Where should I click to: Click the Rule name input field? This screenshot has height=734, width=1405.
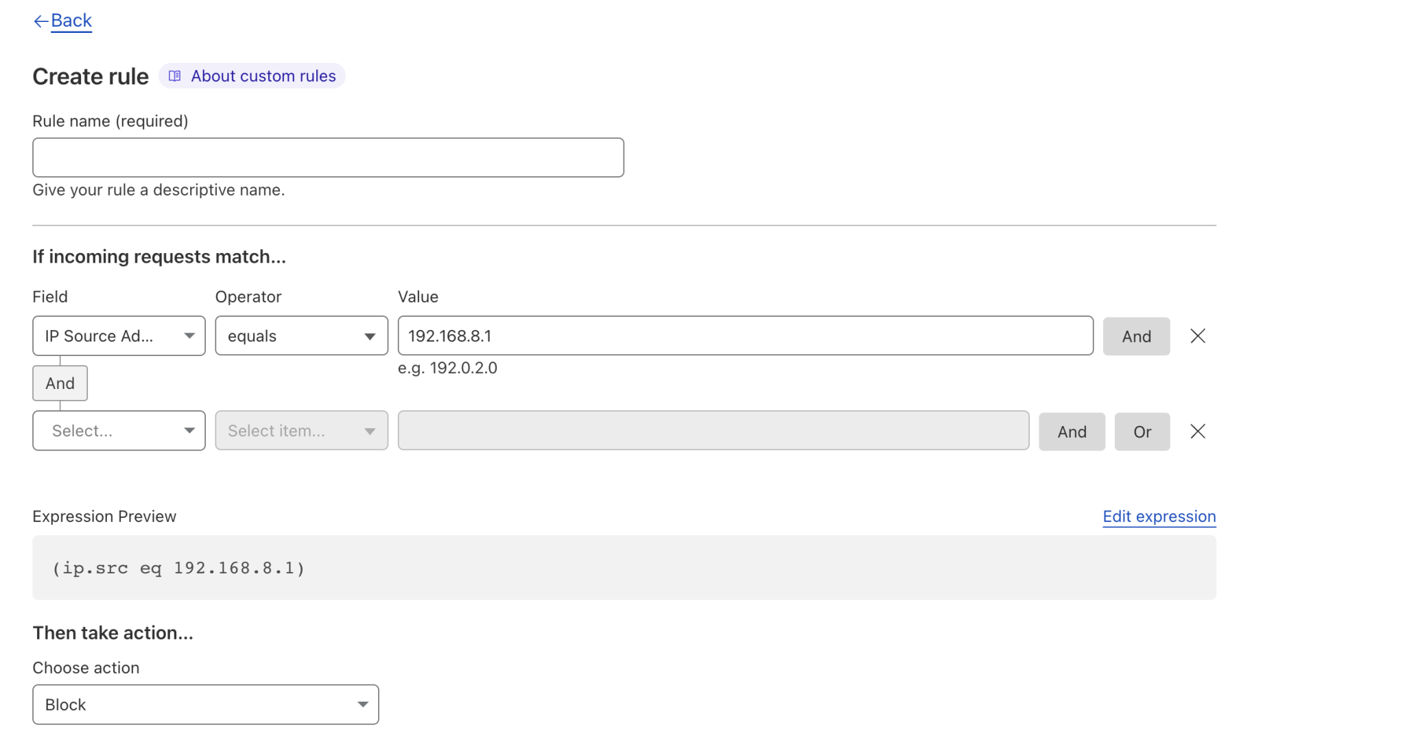coord(328,157)
